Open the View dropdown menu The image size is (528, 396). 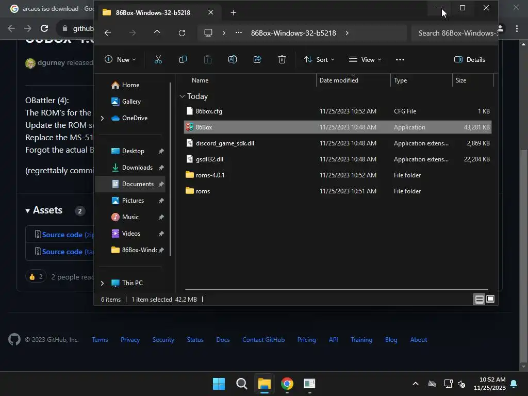click(365, 60)
